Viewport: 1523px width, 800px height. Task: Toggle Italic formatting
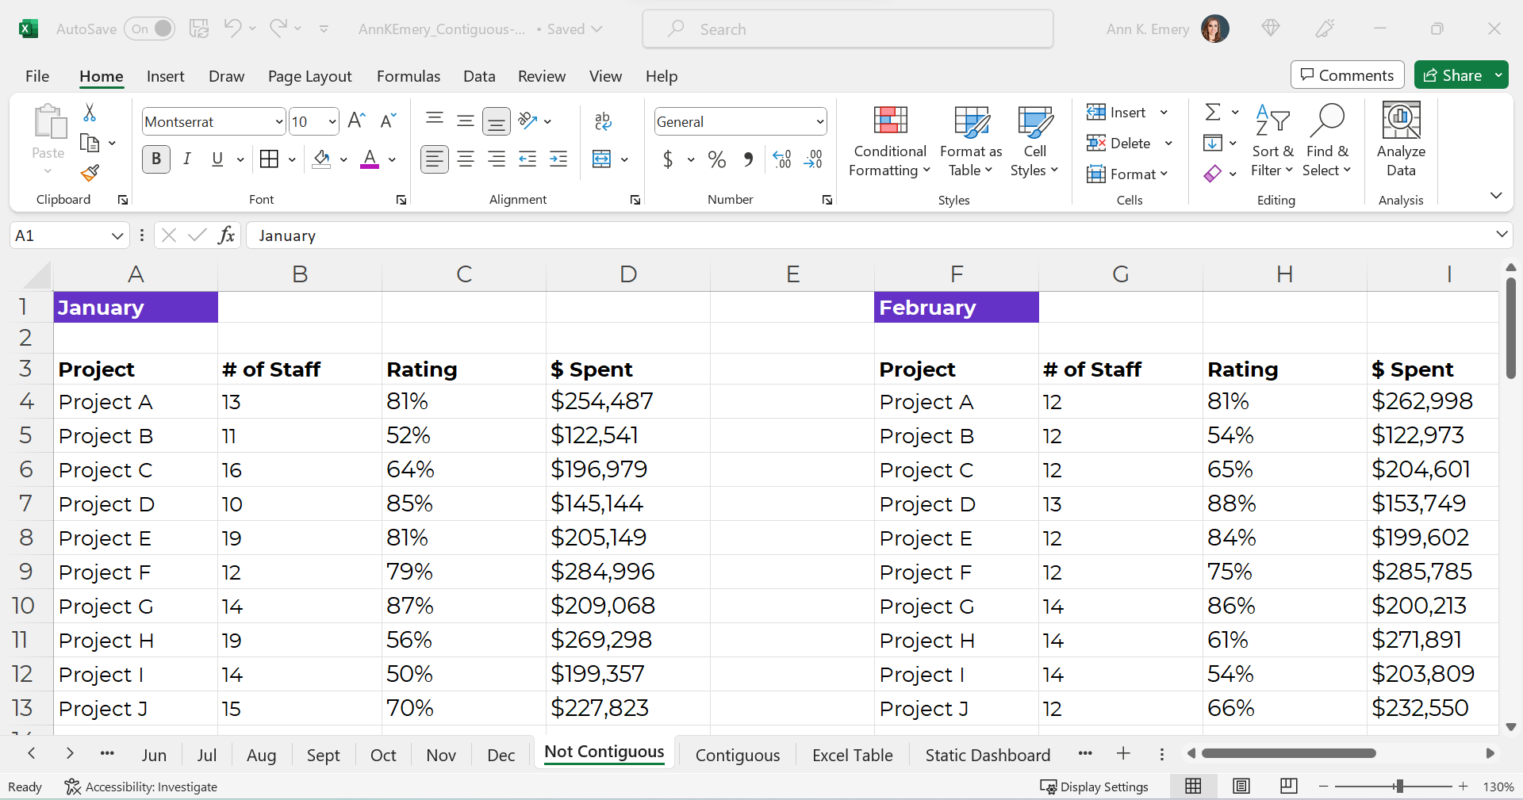point(187,159)
